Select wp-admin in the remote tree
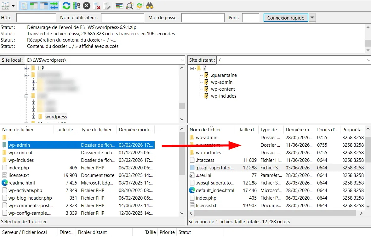Viewport: 371px width, 244px height. click(222, 82)
